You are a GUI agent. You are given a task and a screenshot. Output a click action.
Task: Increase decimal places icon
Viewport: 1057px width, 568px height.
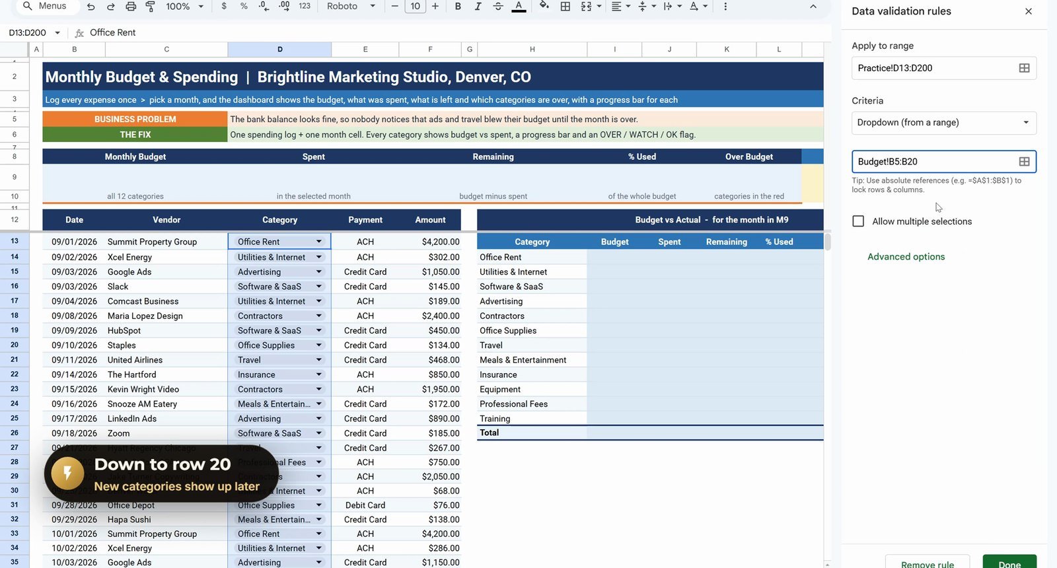click(284, 6)
